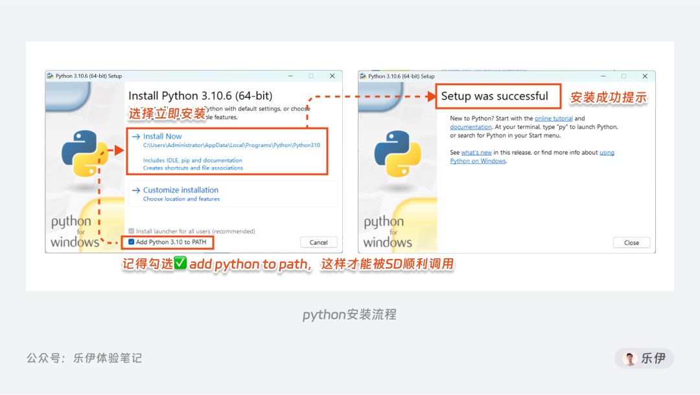Enable Add Python 3.10 to PATH checkbox
Screen dimensions: 700x395
131,242
